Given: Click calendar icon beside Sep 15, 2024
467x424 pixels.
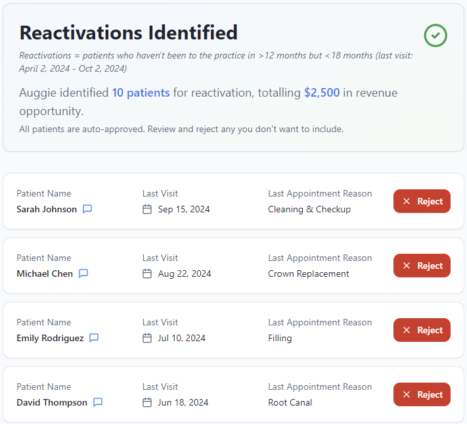Looking at the screenshot, I should coord(147,209).
